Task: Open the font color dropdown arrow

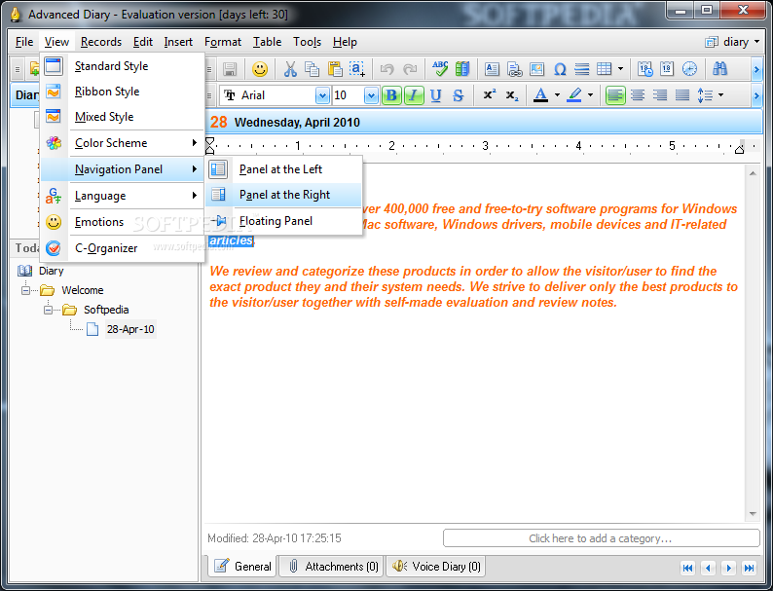Action: [x=557, y=95]
